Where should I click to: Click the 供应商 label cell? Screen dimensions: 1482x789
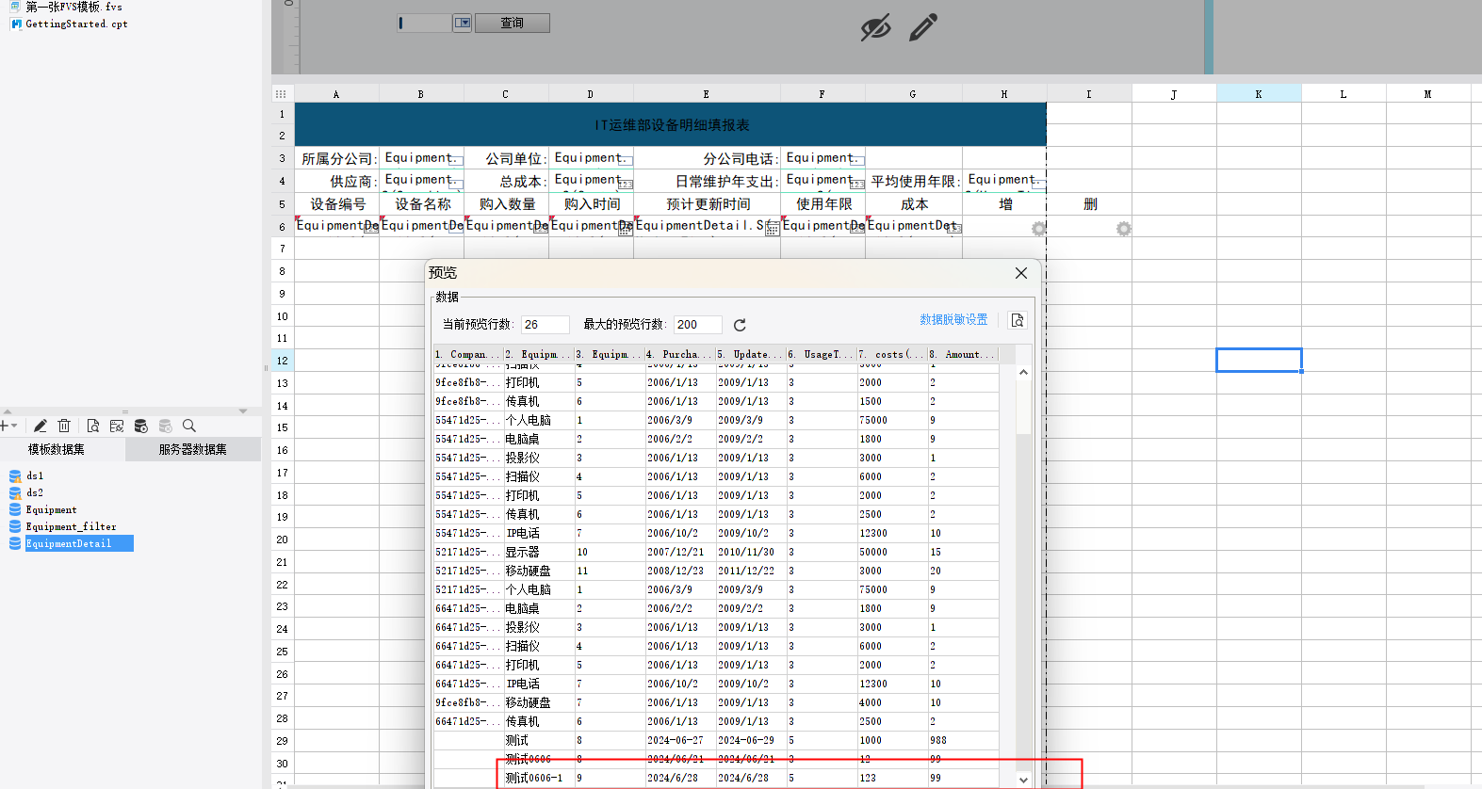(x=337, y=181)
